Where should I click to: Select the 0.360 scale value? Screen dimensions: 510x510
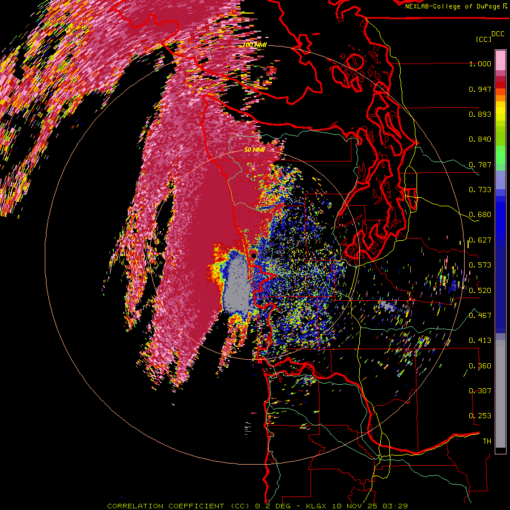coord(480,366)
